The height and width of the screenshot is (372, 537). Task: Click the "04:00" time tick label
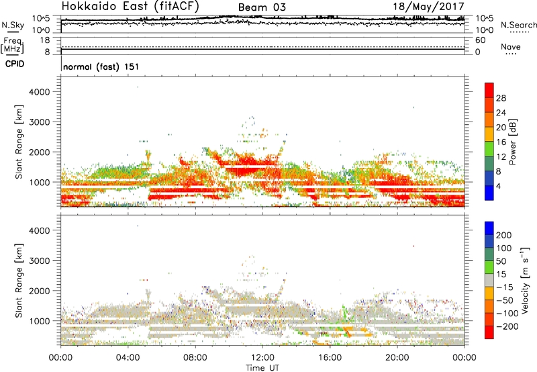[128, 358]
